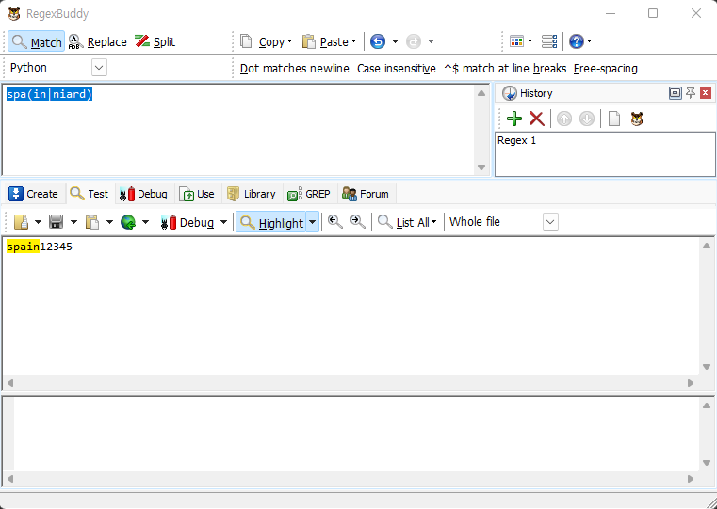
Task: Toggle Free-spacing option
Action: pos(606,69)
